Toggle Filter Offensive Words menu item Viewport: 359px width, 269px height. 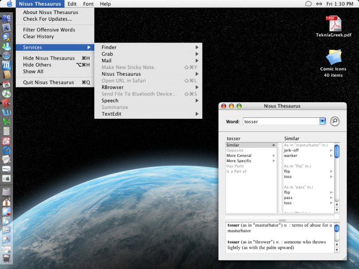[55, 30]
